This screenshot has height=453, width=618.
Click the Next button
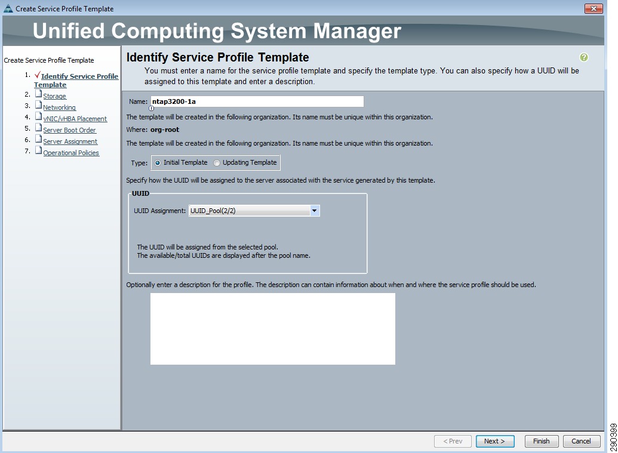point(495,441)
